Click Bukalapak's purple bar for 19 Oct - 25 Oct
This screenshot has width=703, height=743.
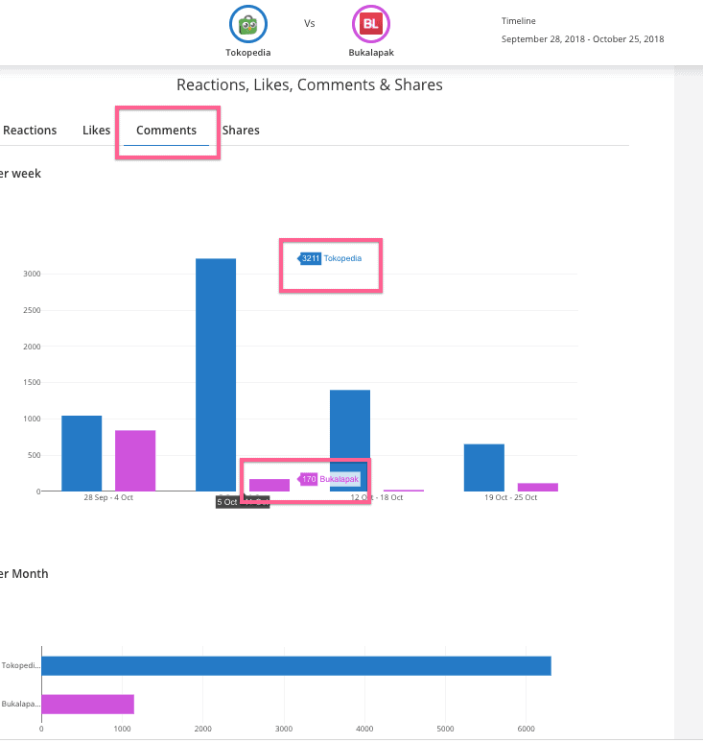(x=537, y=487)
